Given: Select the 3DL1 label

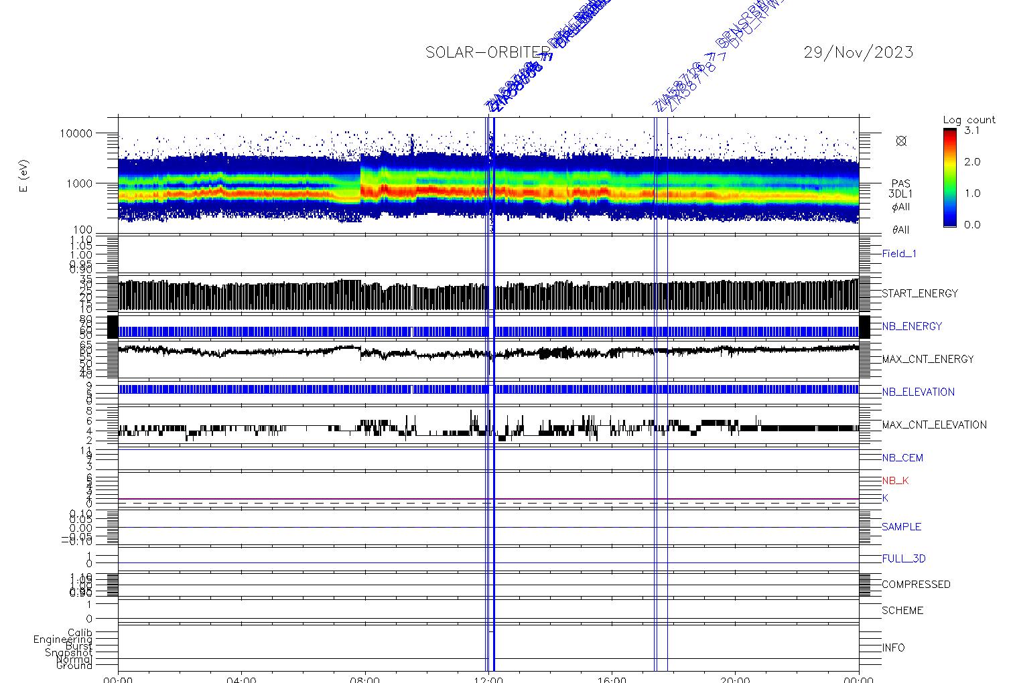Looking at the screenshot, I should 900,194.
